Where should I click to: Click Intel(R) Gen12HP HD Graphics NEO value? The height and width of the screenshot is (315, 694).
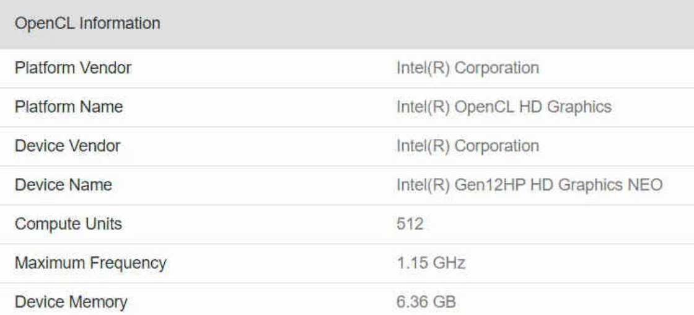529,185
